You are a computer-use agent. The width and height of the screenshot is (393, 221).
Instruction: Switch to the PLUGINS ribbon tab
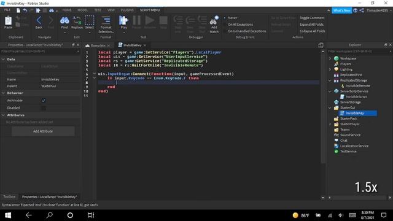pyautogui.click(x=127, y=10)
